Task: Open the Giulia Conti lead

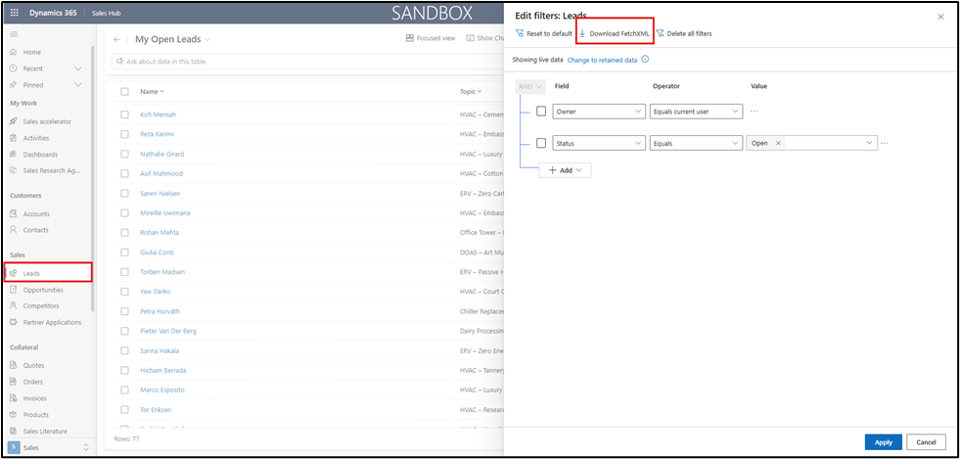Action: coord(157,252)
